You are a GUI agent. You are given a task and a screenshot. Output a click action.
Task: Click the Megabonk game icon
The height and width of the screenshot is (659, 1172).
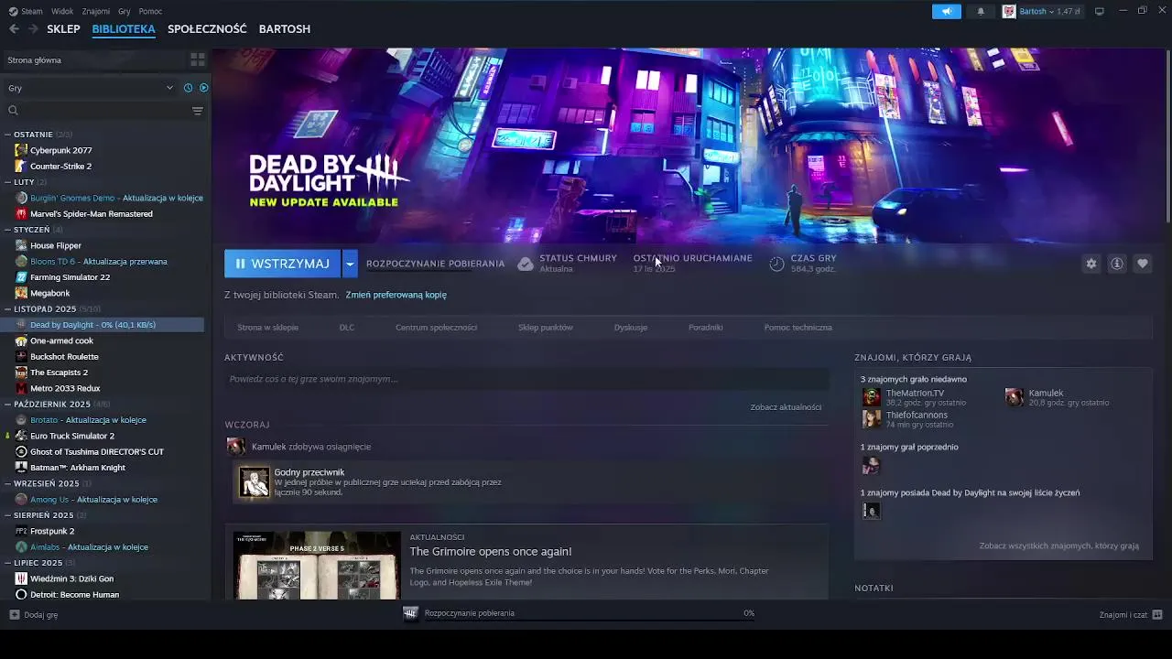(22, 293)
